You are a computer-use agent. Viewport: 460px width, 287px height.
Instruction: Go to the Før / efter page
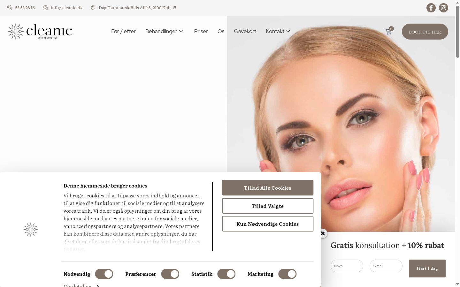point(123,31)
